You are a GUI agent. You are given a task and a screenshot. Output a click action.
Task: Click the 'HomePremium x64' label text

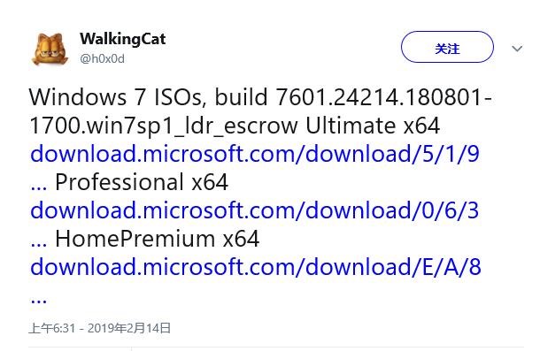tap(157, 239)
